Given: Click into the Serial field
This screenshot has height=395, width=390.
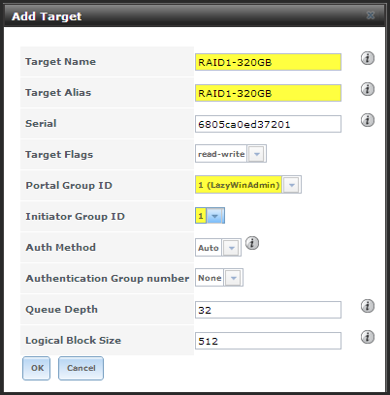Looking at the screenshot, I should coord(268,124).
